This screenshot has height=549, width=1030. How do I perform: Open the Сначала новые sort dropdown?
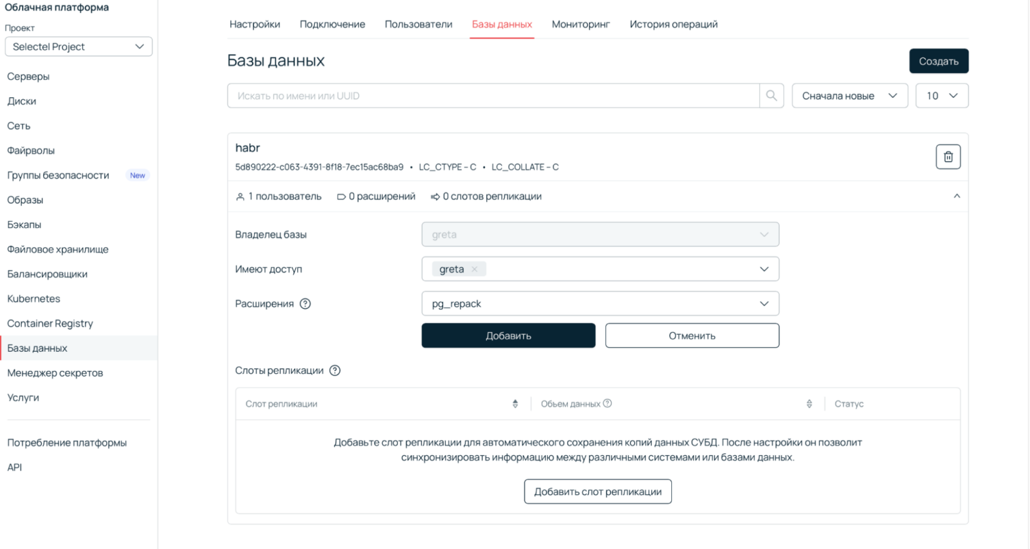(x=849, y=96)
